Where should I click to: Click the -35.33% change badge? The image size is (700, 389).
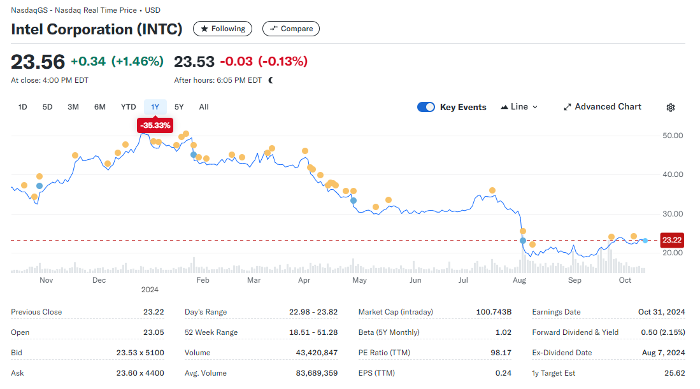click(x=155, y=125)
